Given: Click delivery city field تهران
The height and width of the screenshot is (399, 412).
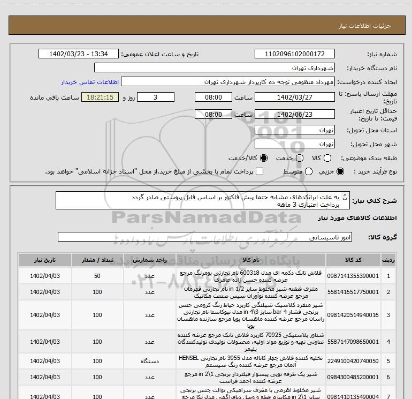Looking at the screenshot, I should coord(294,144).
